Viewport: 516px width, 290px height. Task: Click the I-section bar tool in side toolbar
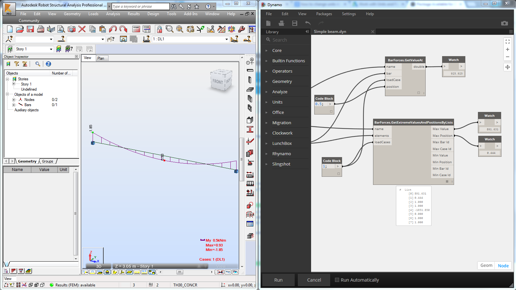(250, 129)
